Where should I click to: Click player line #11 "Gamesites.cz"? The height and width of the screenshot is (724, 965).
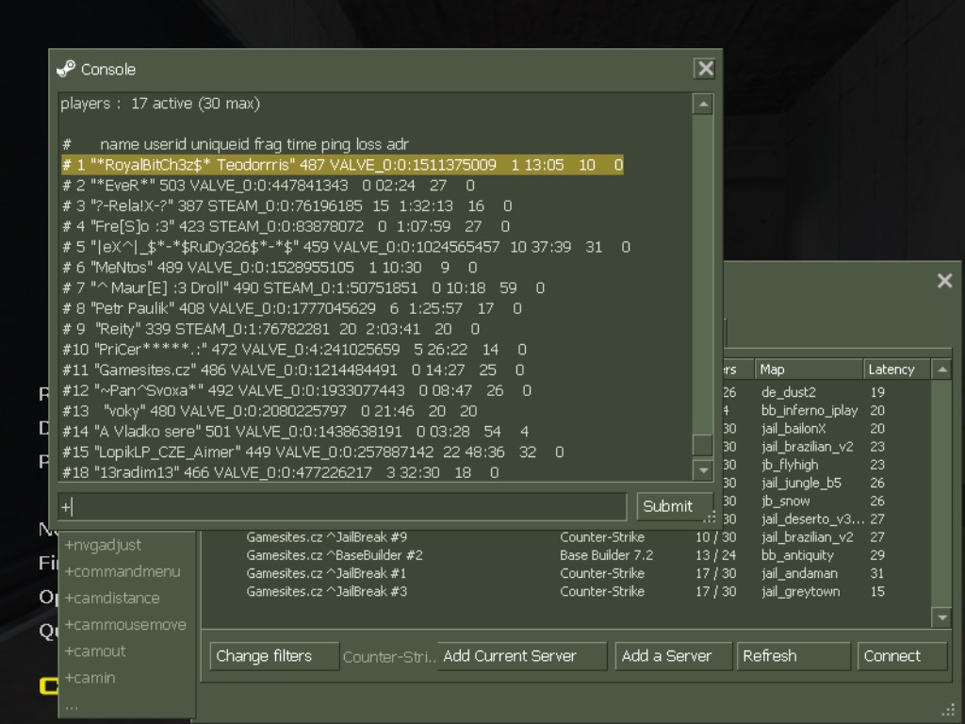[x=293, y=370]
